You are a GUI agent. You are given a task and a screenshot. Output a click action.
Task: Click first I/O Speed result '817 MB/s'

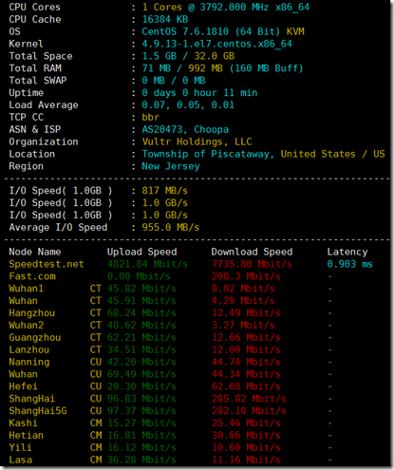(x=165, y=191)
